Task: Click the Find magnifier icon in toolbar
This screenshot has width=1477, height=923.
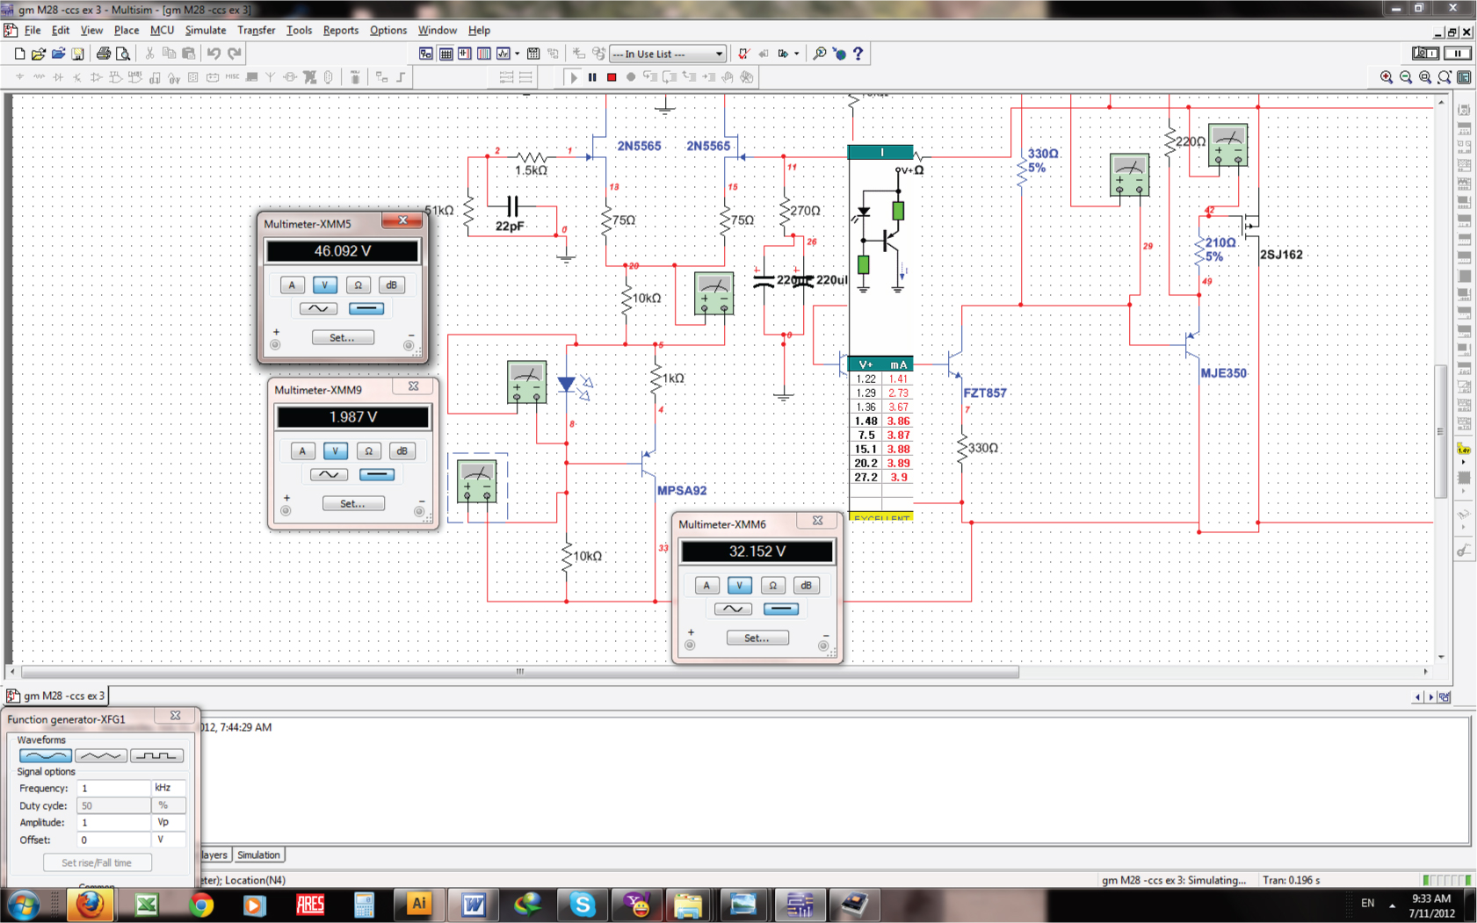Action: coord(819,54)
